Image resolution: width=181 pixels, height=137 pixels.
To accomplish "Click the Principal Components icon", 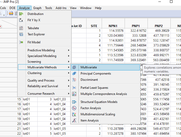I will [74, 74].
